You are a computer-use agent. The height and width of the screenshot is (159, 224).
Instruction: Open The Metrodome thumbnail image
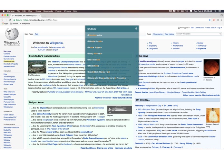[37, 67]
